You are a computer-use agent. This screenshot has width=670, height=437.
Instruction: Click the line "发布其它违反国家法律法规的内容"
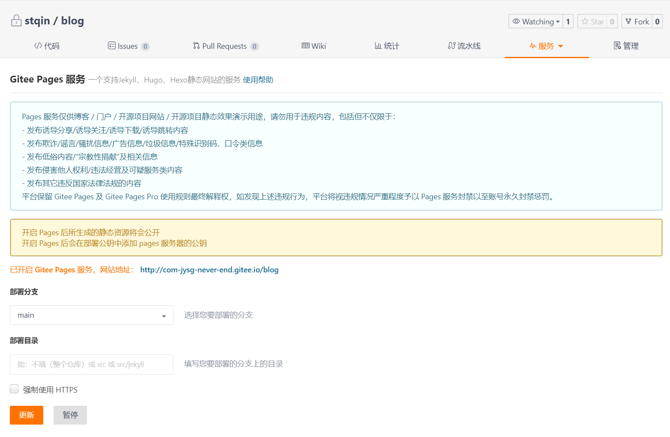(x=81, y=183)
